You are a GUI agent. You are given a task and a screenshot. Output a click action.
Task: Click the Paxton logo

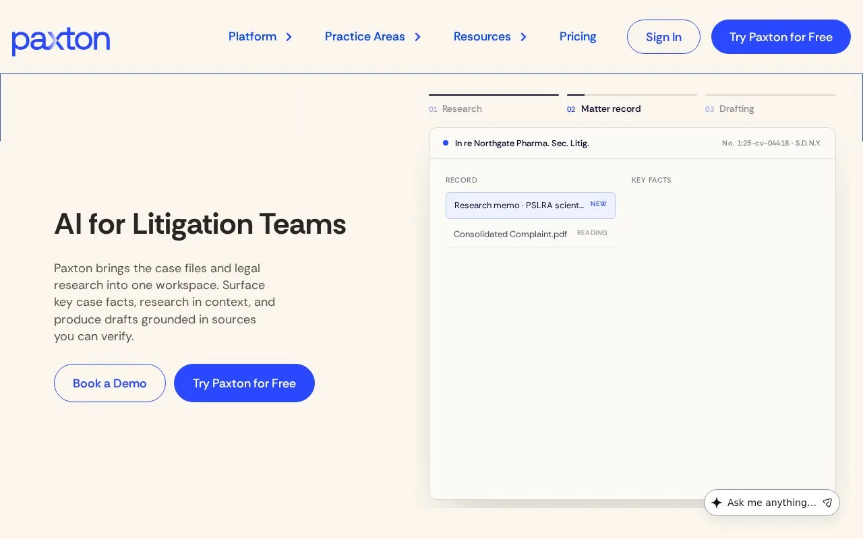[61, 41]
